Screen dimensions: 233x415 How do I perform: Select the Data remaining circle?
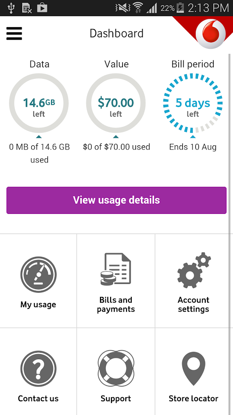pos(39,103)
